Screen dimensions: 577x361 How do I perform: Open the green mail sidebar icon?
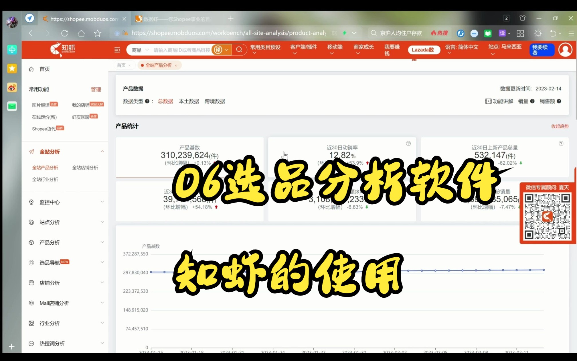(x=12, y=106)
